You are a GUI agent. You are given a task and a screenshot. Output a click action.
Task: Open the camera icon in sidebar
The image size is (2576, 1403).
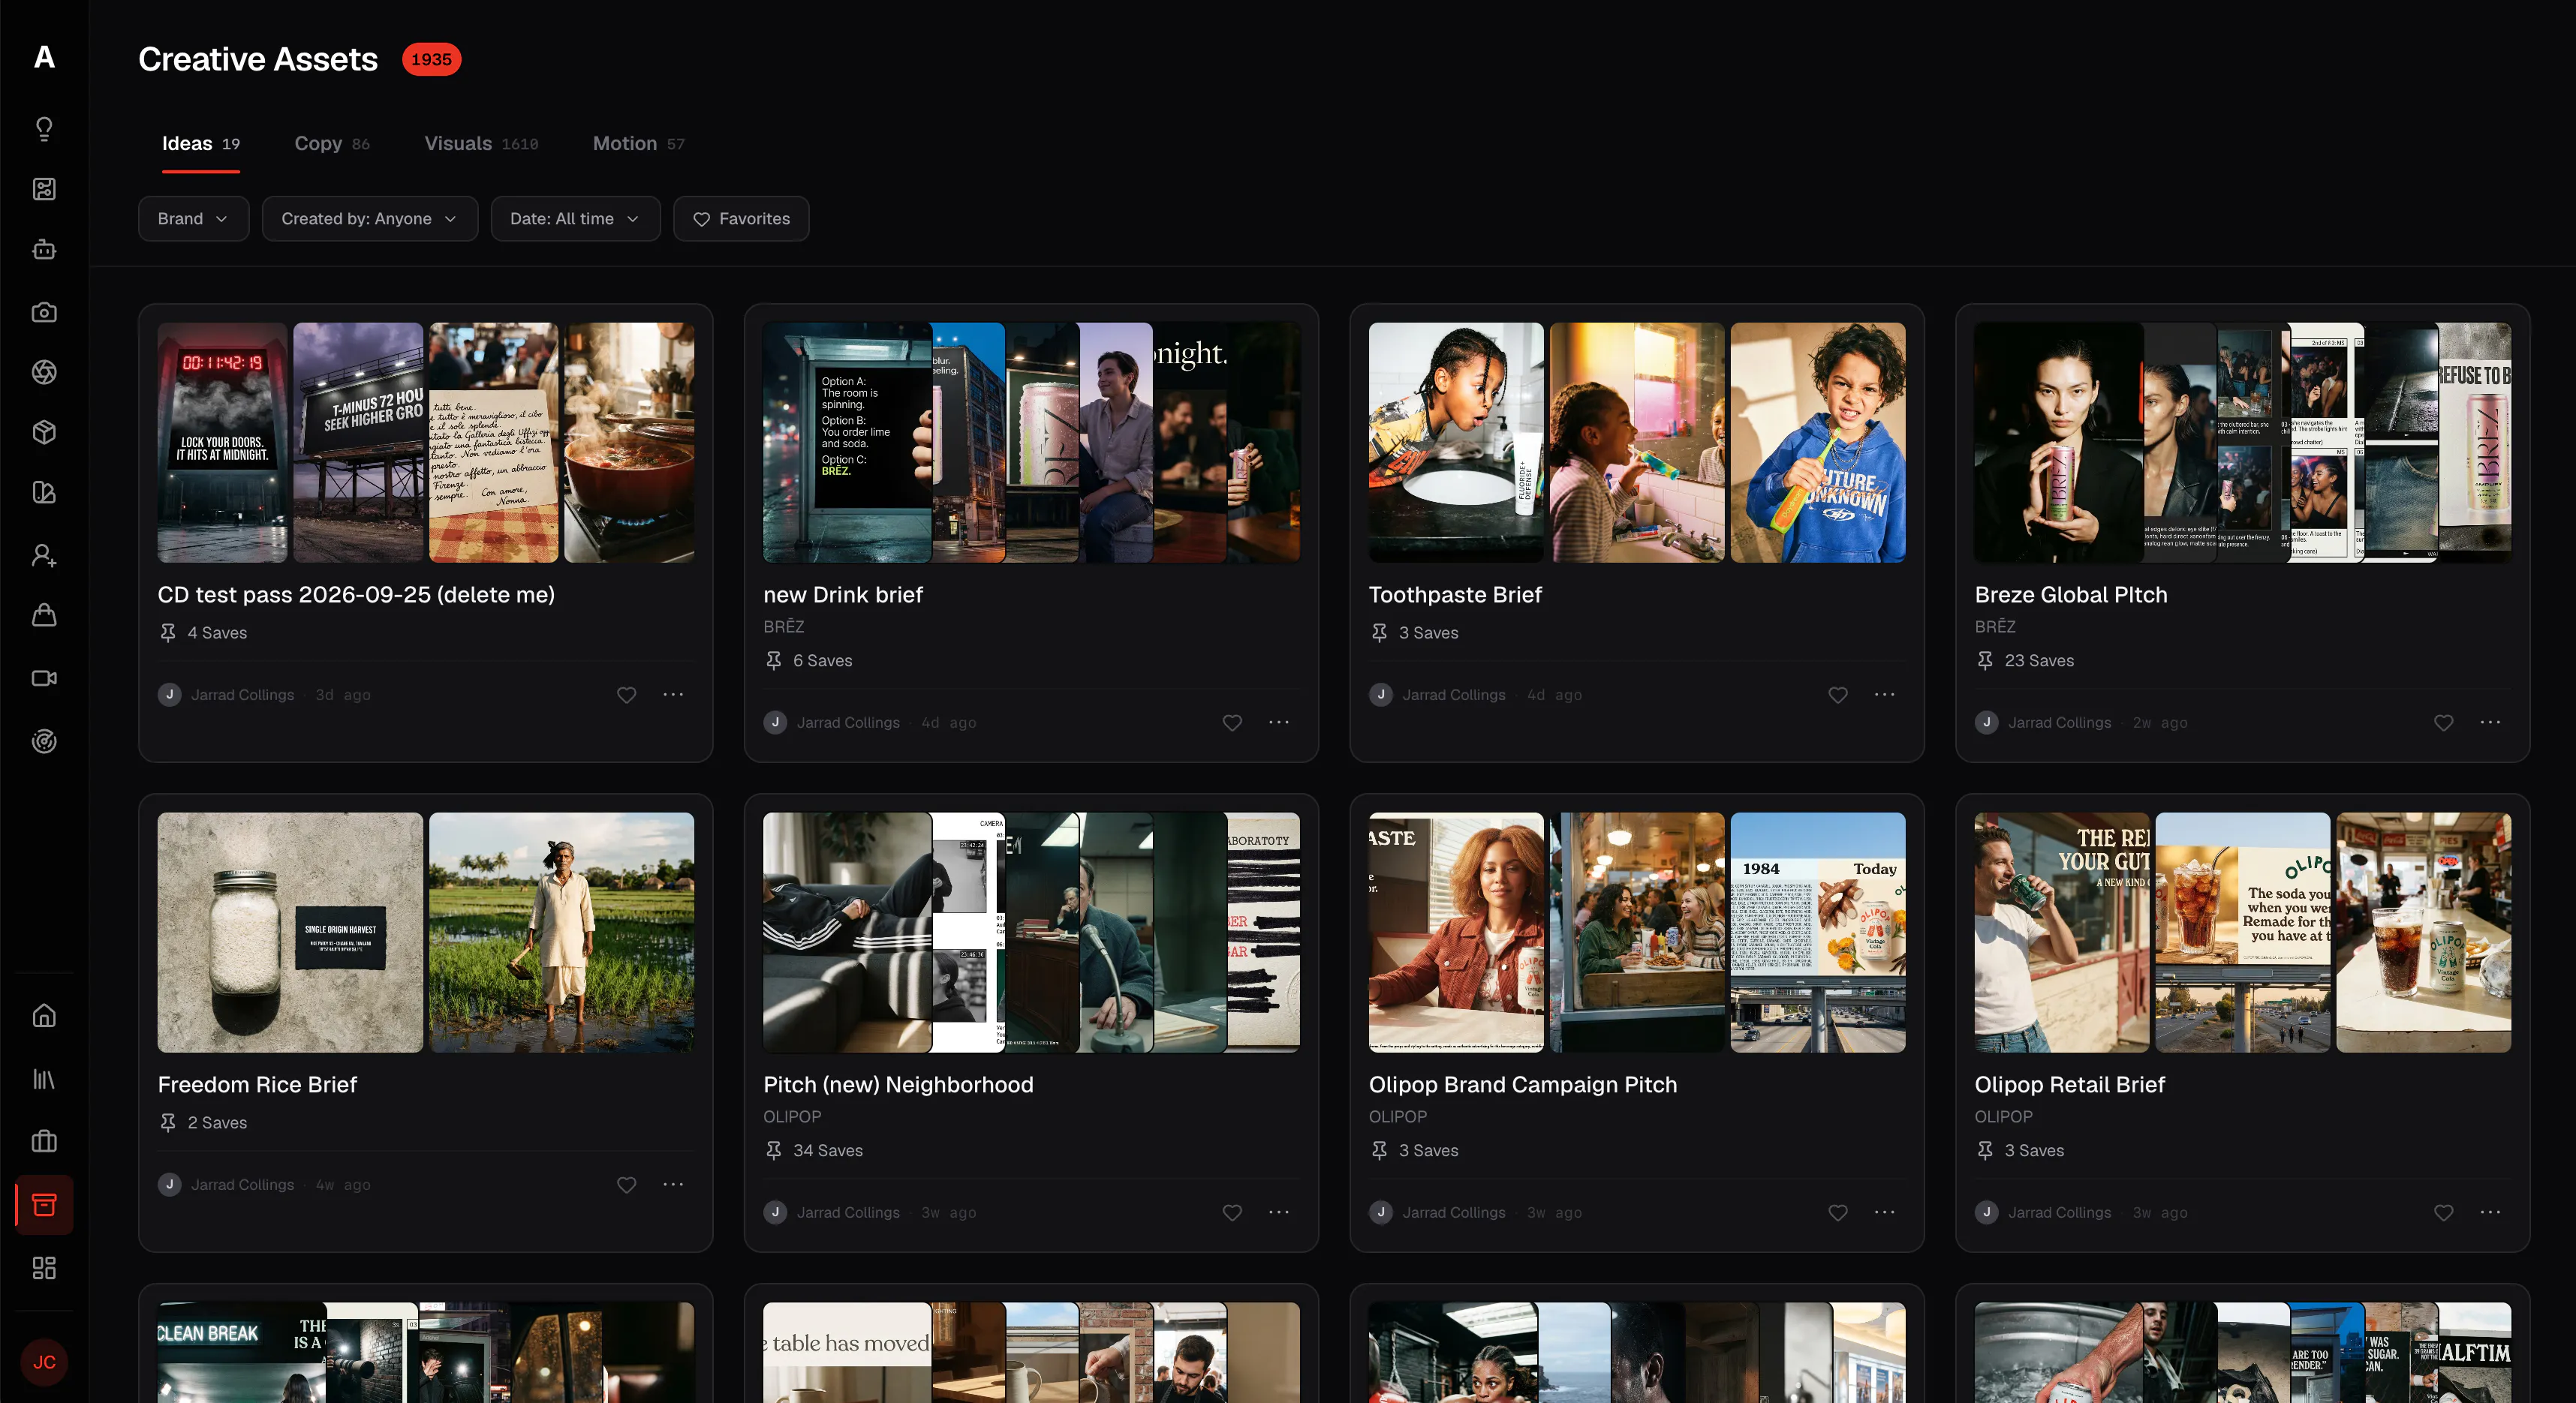tap(44, 312)
